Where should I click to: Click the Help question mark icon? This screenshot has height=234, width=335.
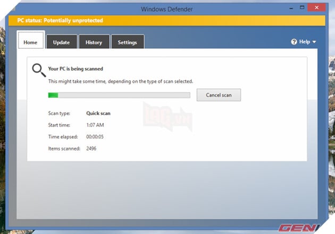coord(294,42)
